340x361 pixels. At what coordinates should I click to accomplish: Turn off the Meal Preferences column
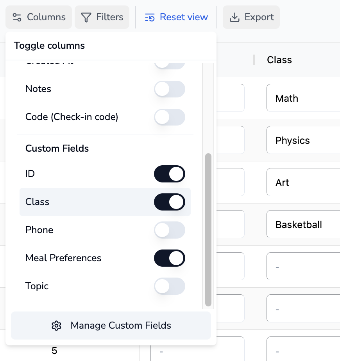[169, 258]
